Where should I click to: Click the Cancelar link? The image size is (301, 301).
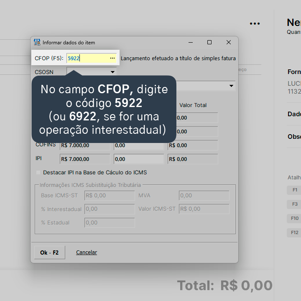click(87, 252)
